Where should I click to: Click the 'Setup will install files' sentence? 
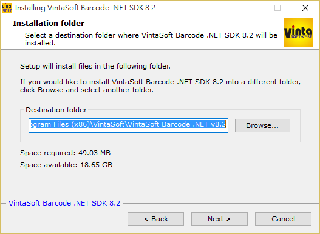95,66
